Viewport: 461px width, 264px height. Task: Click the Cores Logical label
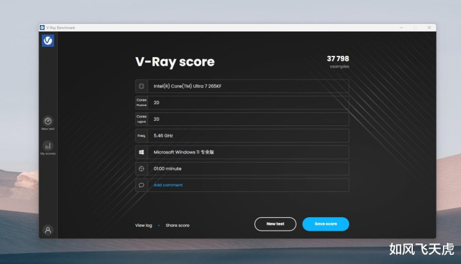141,119
